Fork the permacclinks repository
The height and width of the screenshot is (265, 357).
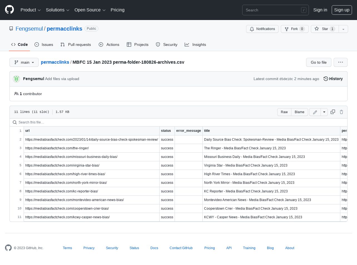pos(294,29)
